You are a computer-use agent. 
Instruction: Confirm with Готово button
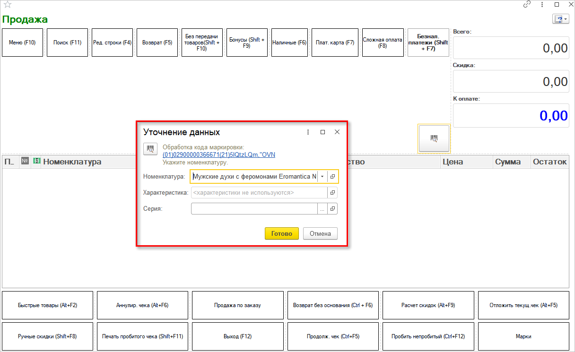pos(282,233)
